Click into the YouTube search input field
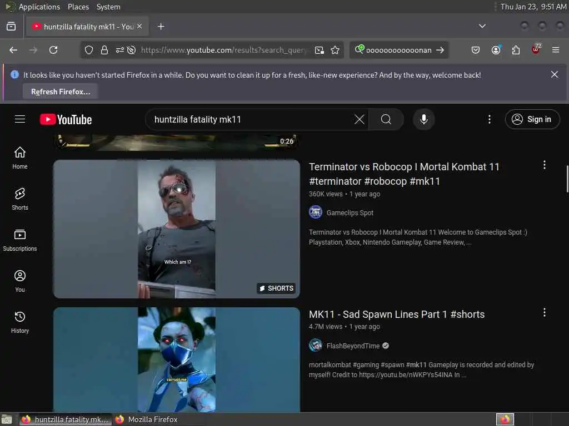The image size is (569, 426). click(x=251, y=119)
